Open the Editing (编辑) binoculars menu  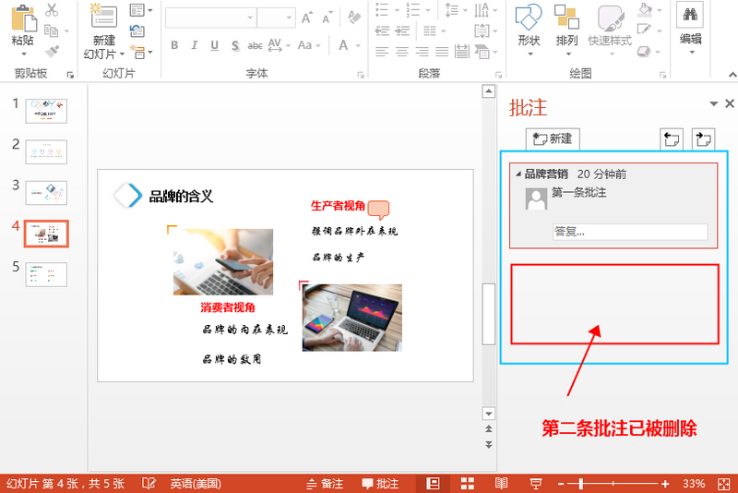pyautogui.click(x=690, y=30)
